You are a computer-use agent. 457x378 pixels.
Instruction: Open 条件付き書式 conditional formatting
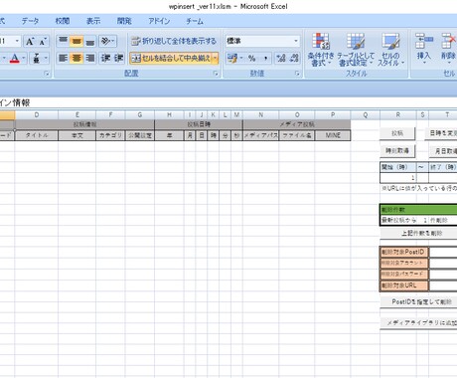click(x=321, y=50)
